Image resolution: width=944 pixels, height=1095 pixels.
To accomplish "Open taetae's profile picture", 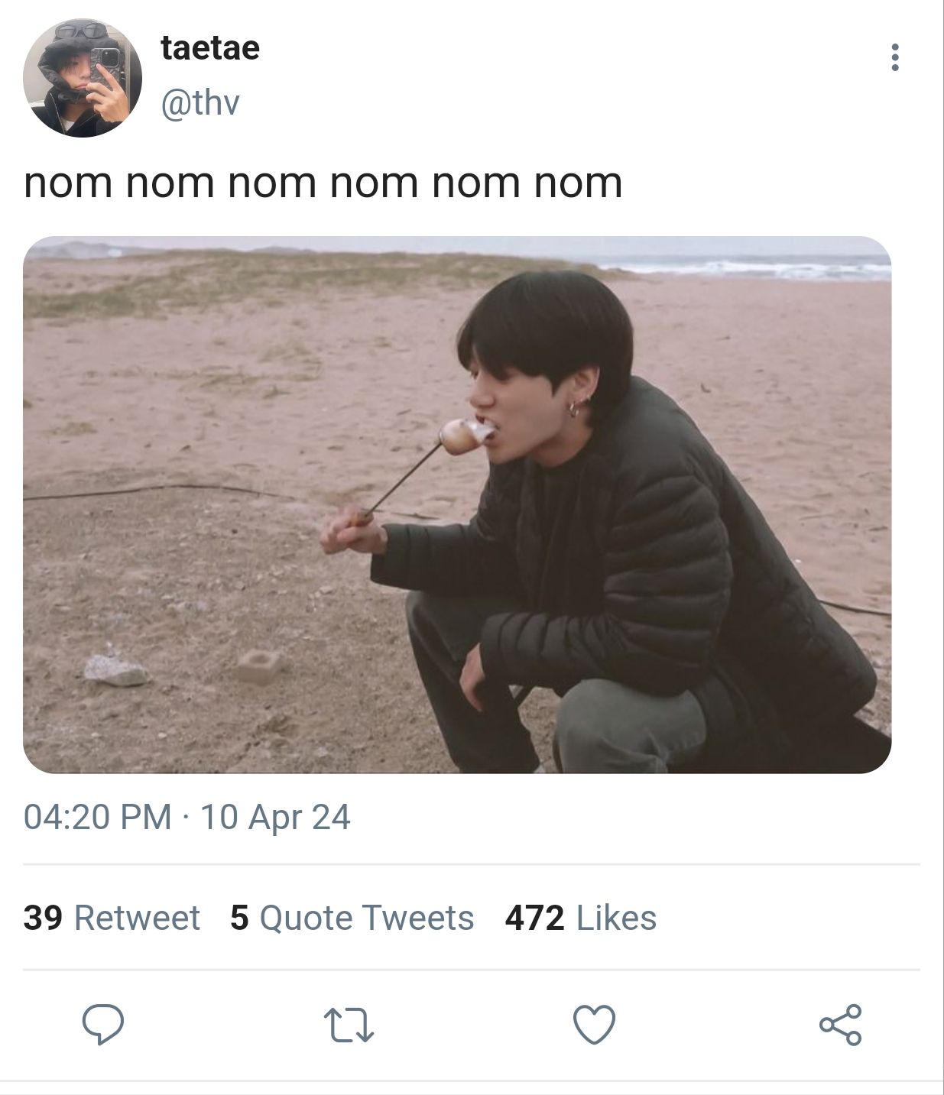I will coord(83,78).
